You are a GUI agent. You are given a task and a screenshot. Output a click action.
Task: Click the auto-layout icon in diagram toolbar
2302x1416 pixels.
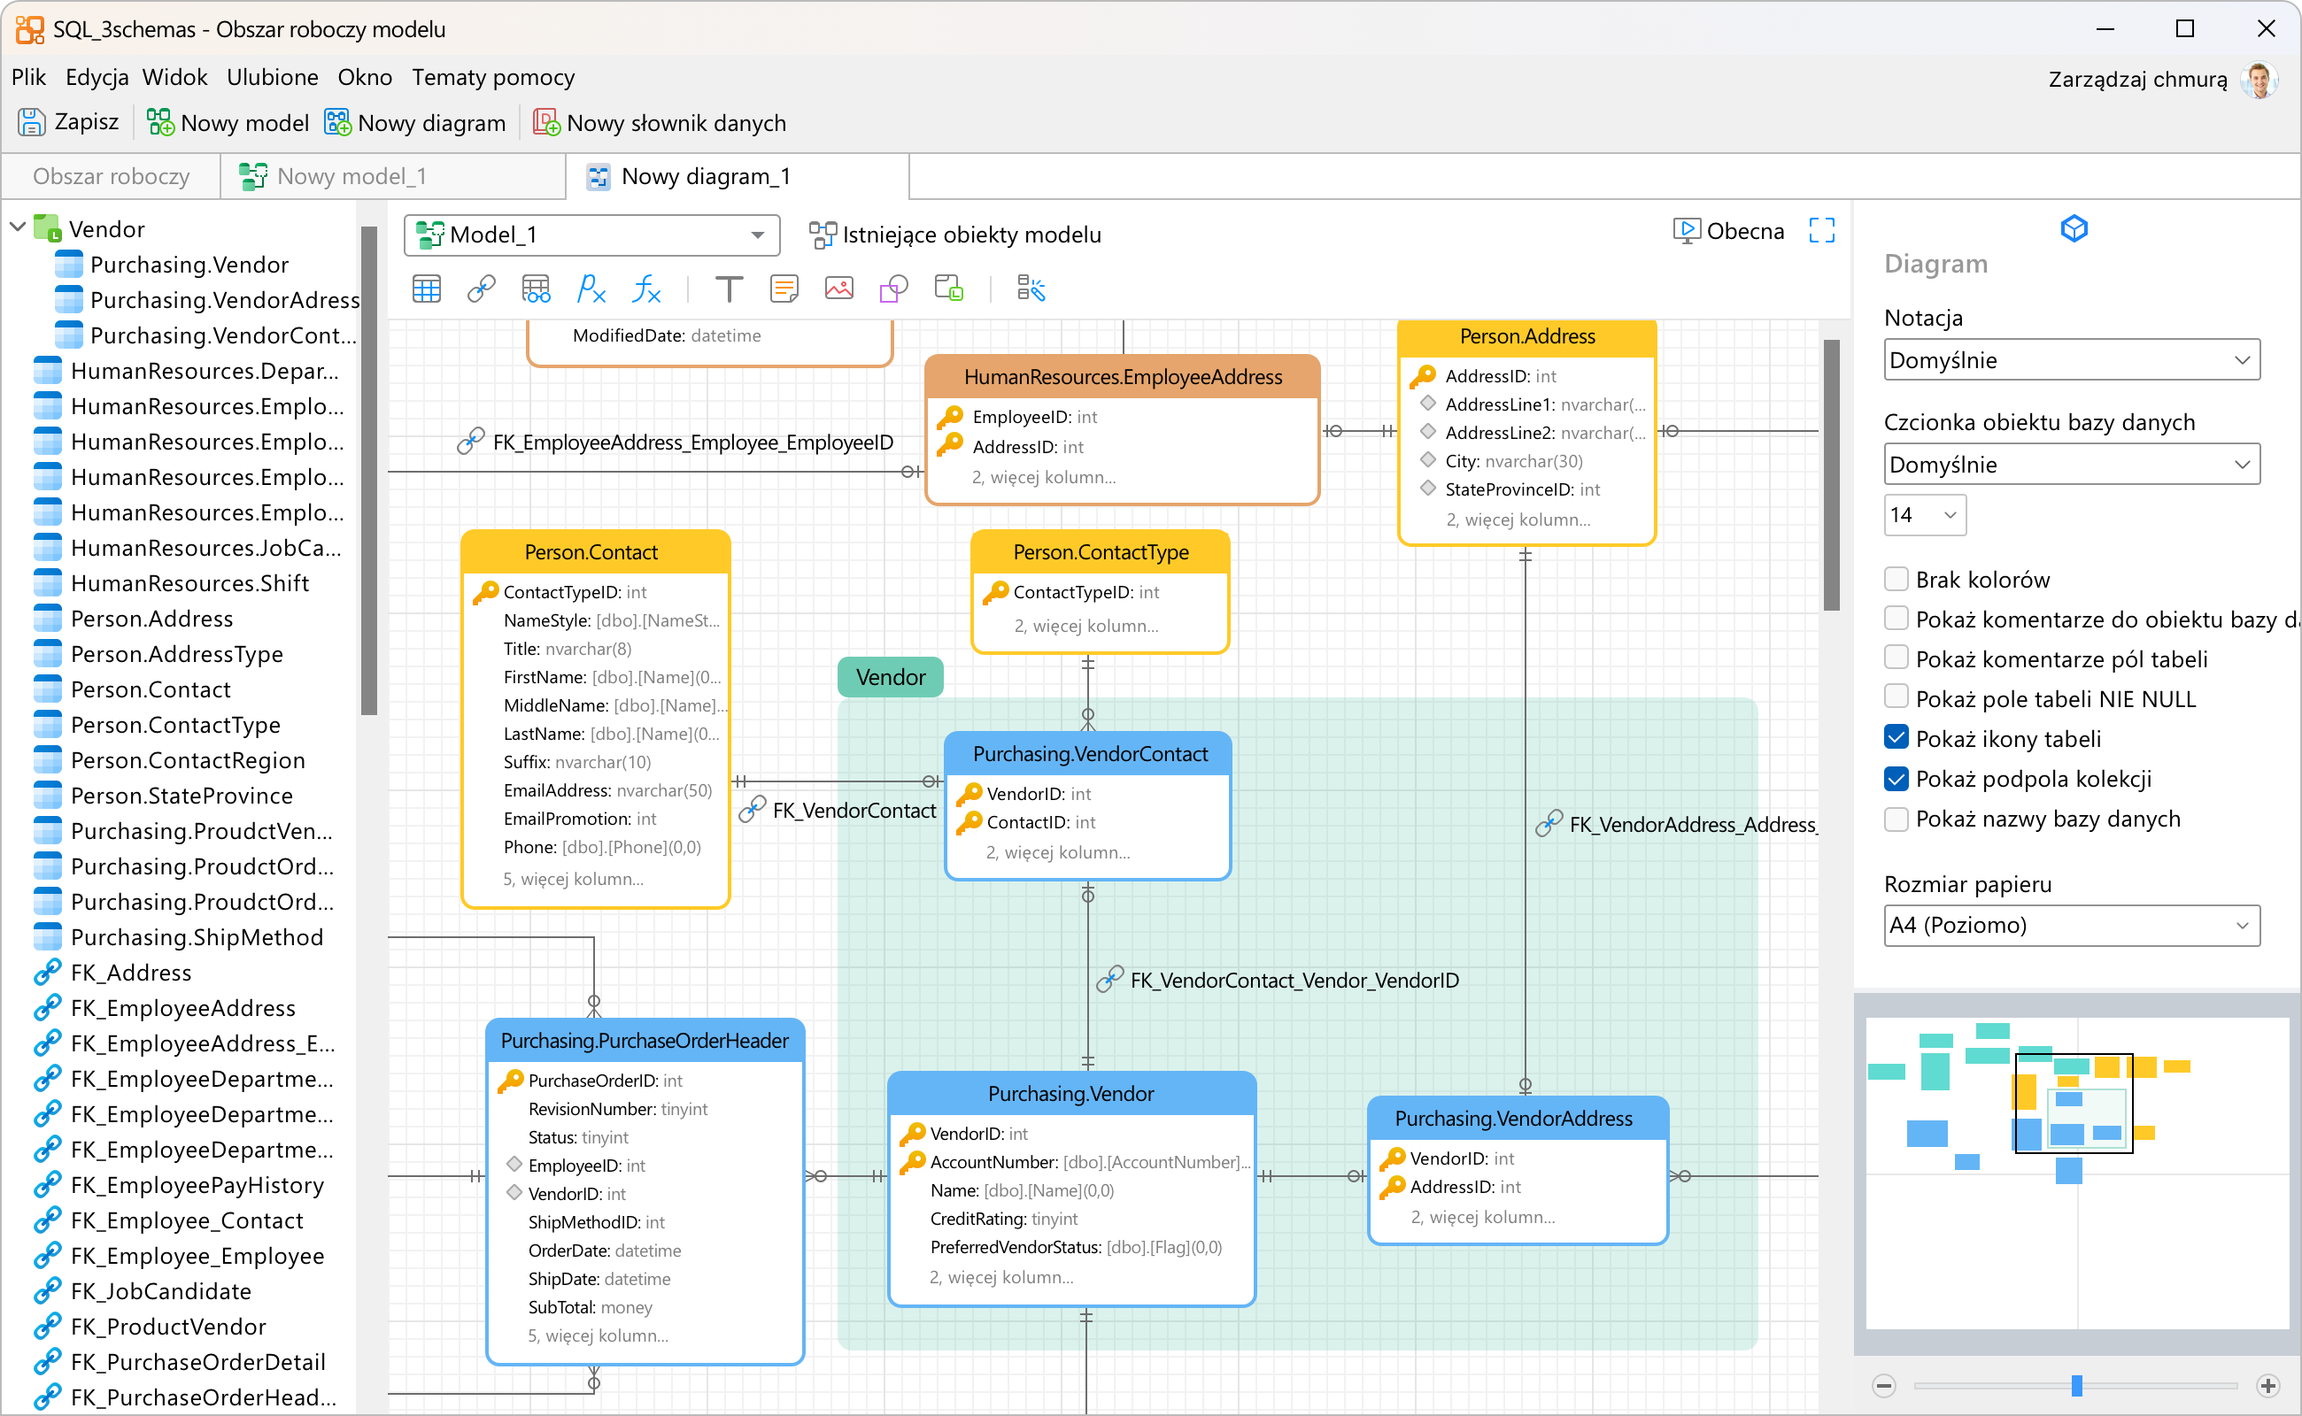(x=1031, y=289)
